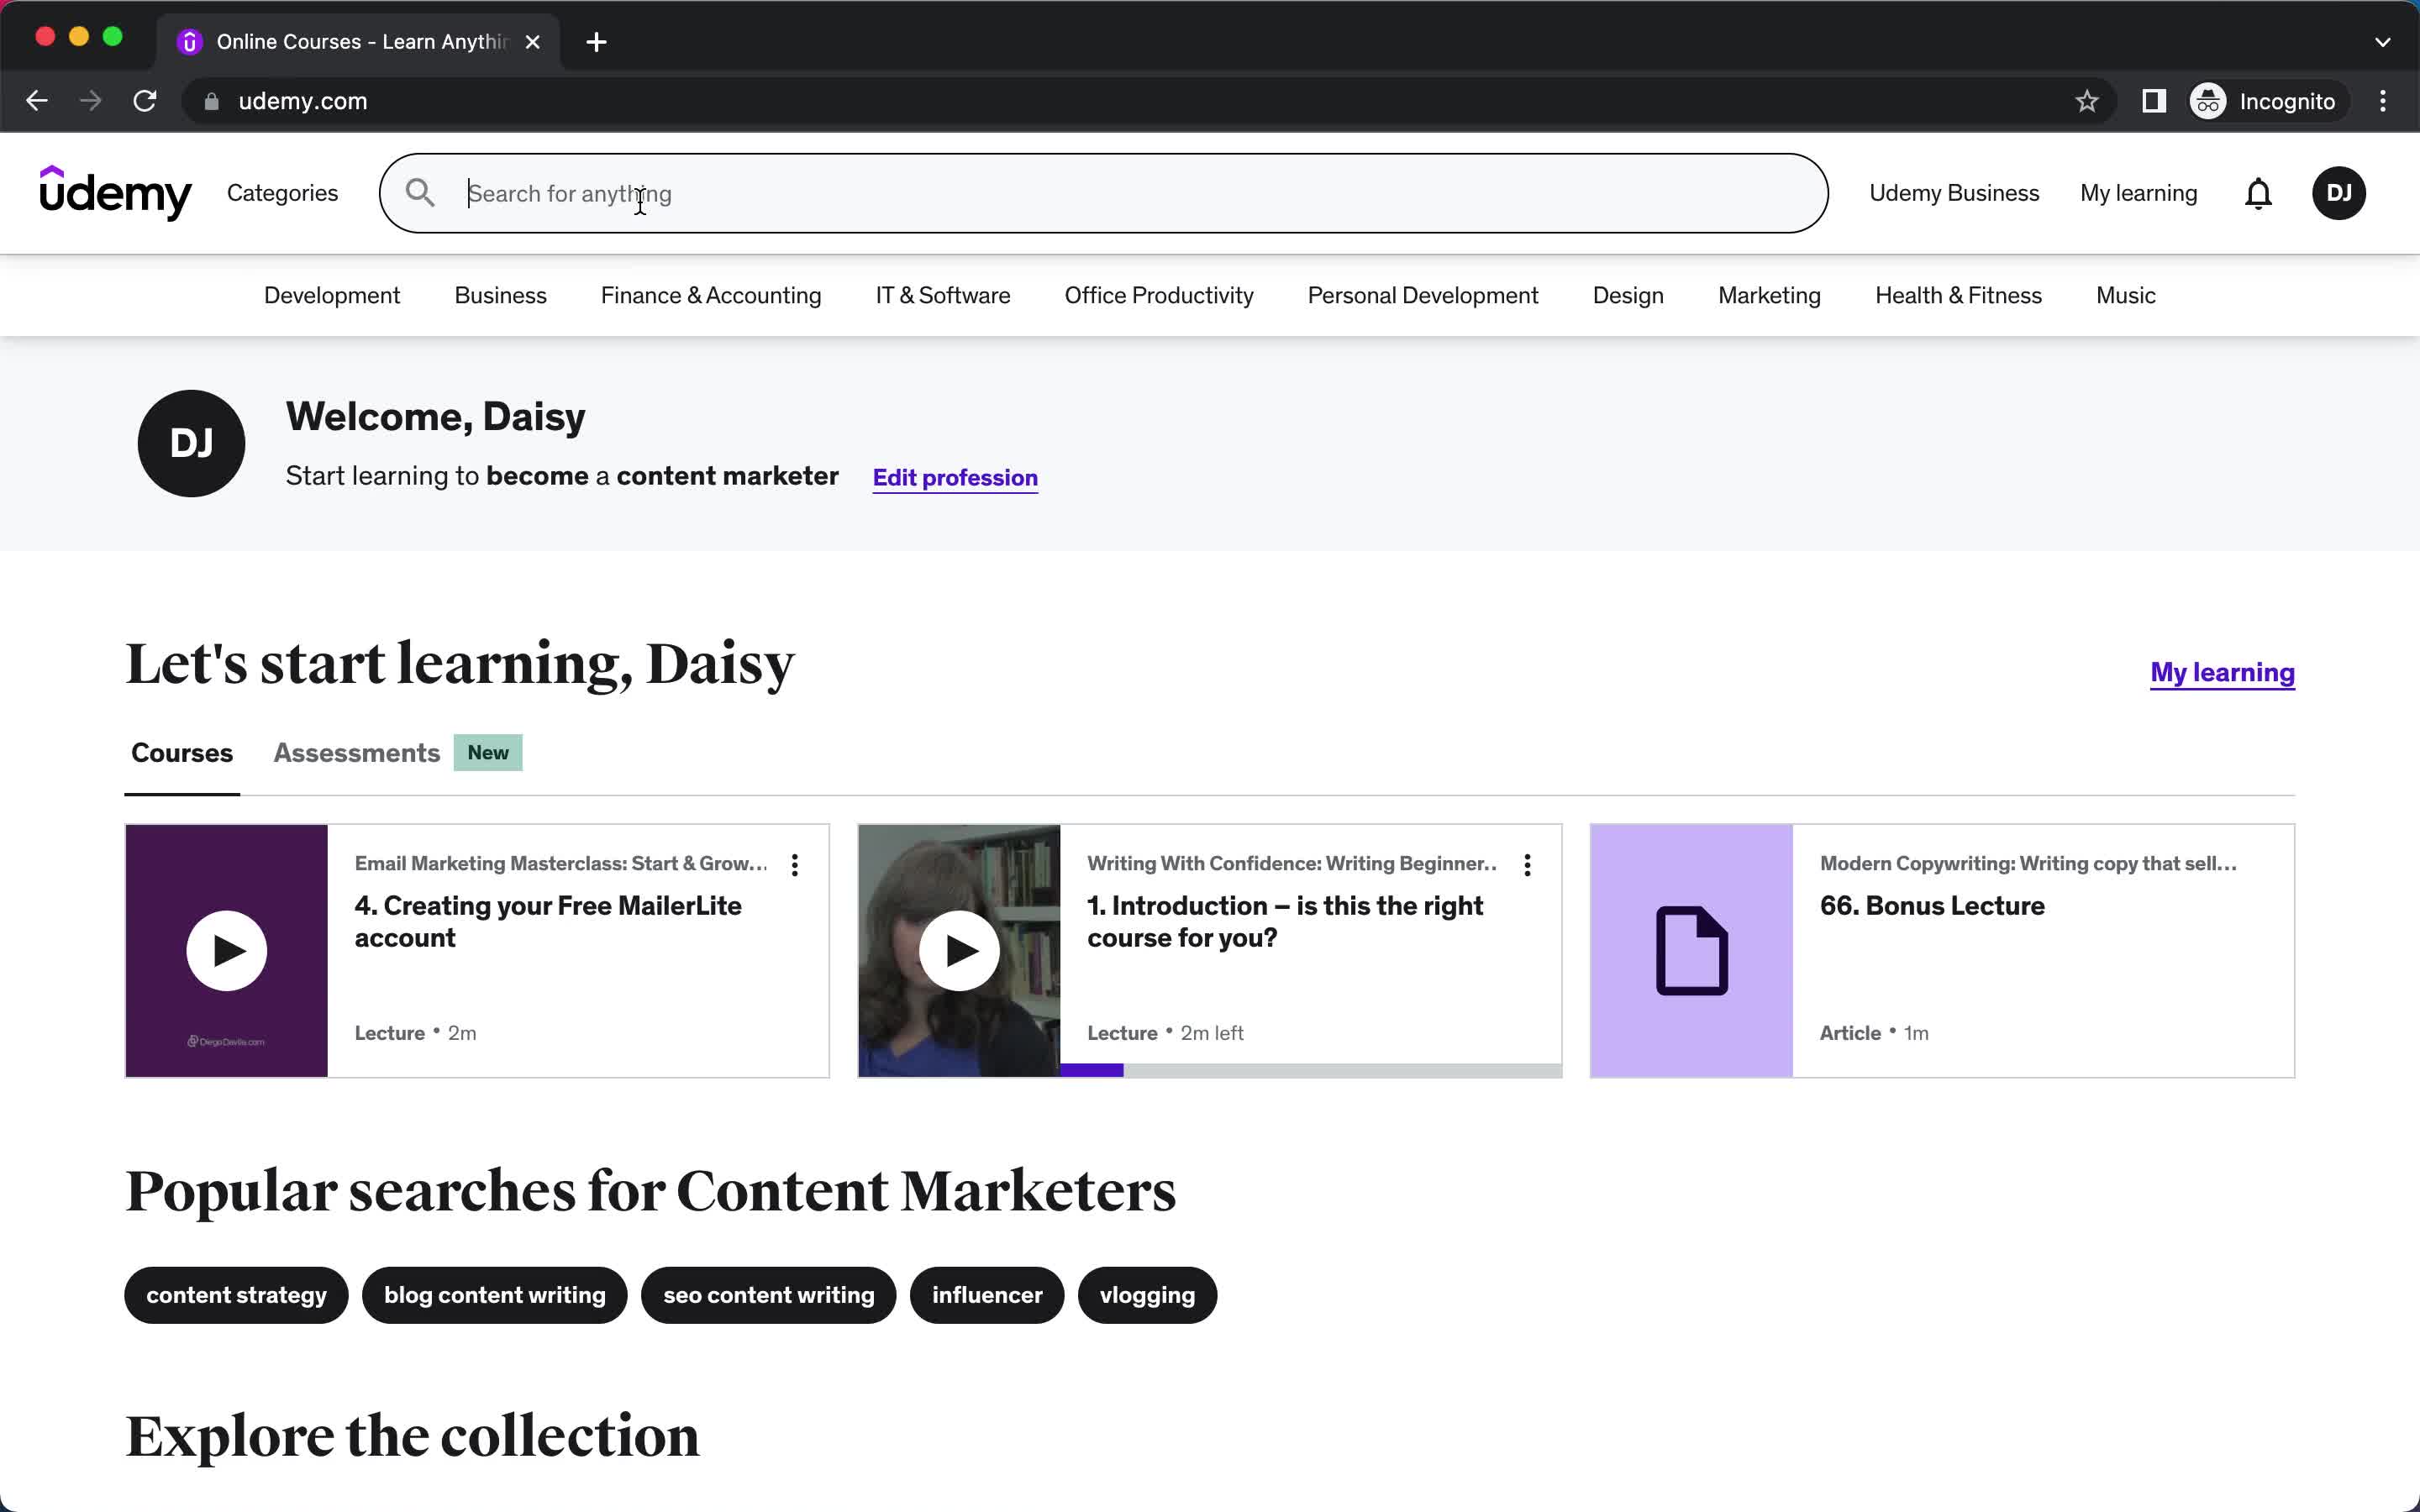Open 1. Introduction – is this the right course
The height and width of the screenshot is (1512, 2420).
point(1285,921)
